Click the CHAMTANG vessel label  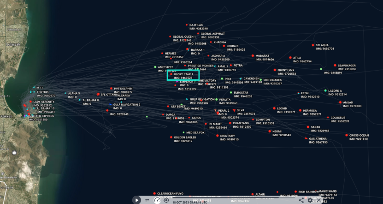pyautogui.click(x=241, y=123)
